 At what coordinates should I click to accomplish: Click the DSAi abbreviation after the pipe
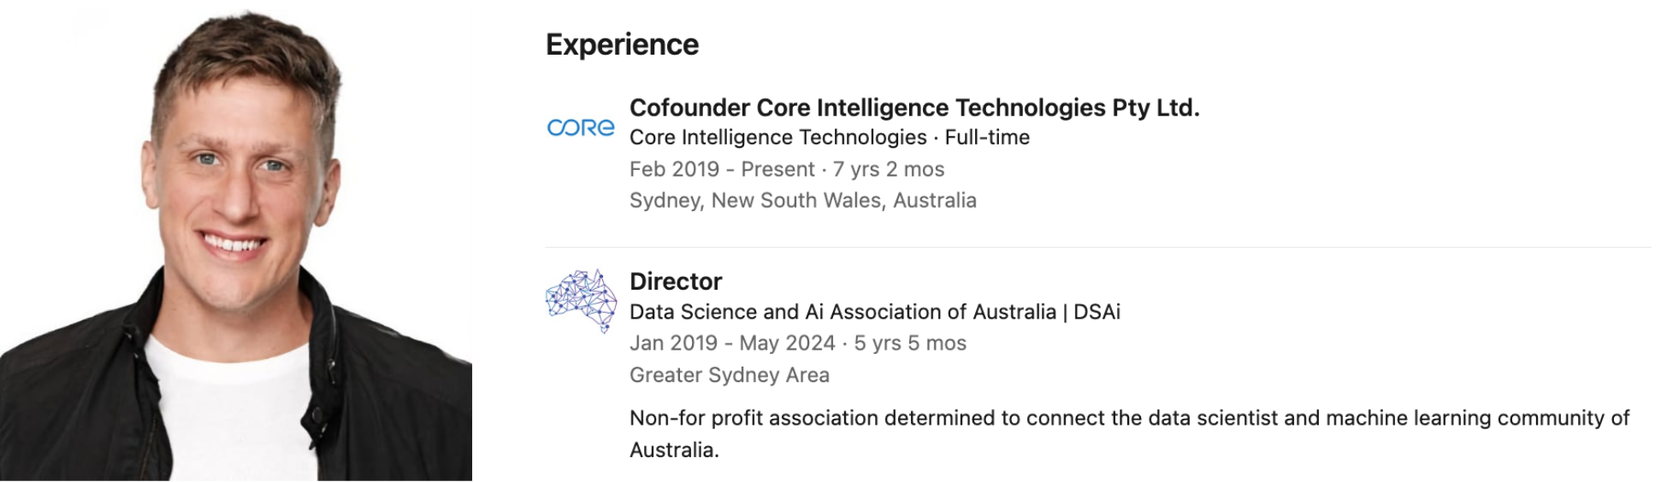tap(1096, 312)
